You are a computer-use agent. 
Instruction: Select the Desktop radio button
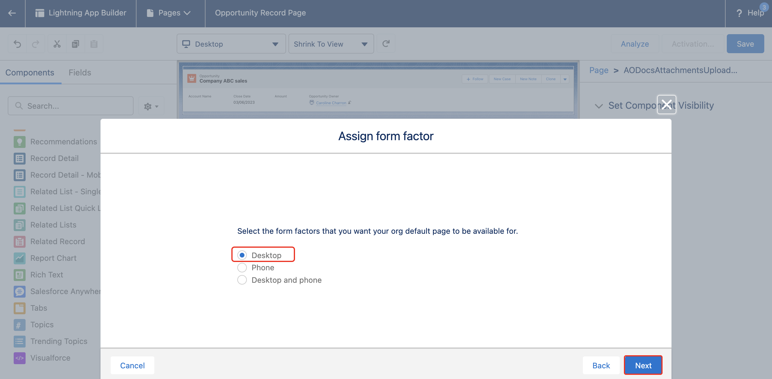(242, 255)
